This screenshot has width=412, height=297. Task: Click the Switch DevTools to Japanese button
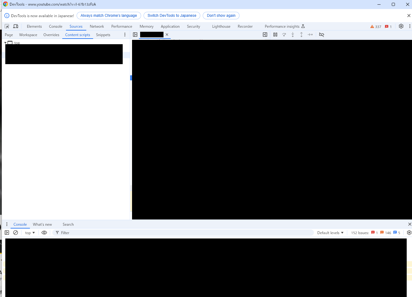pyautogui.click(x=172, y=15)
